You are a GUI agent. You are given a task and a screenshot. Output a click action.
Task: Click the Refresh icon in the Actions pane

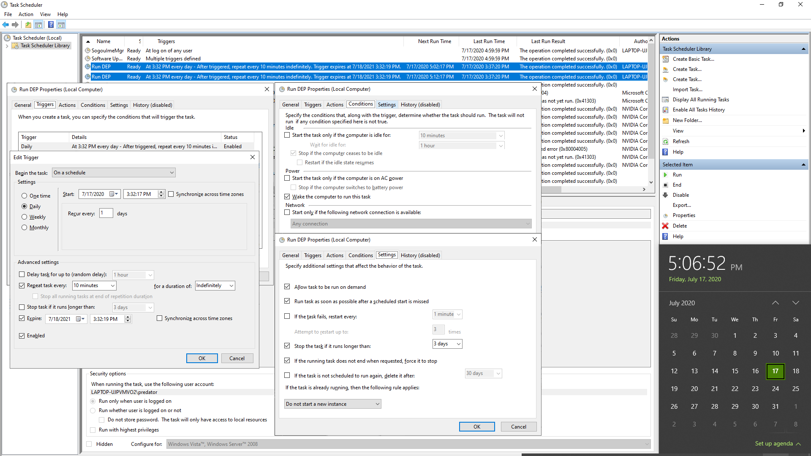[666, 141]
